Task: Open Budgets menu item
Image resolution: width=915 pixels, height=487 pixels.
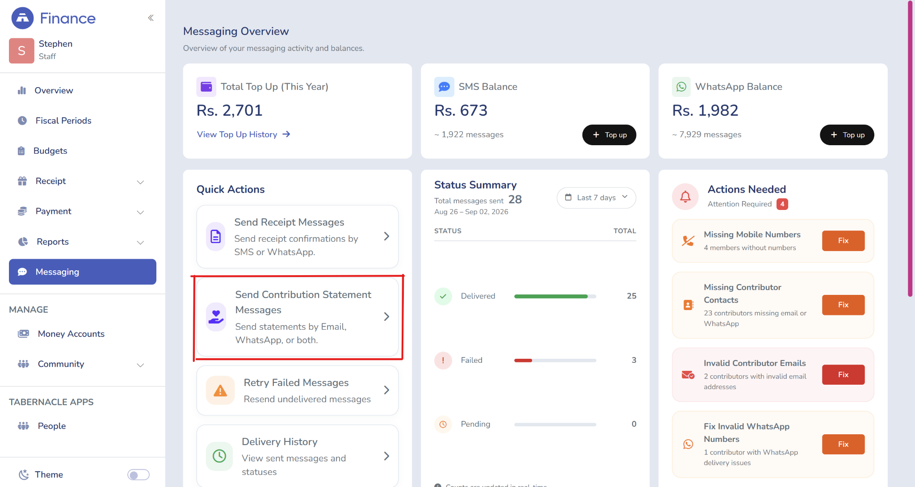Action: click(x=83, y=151)
